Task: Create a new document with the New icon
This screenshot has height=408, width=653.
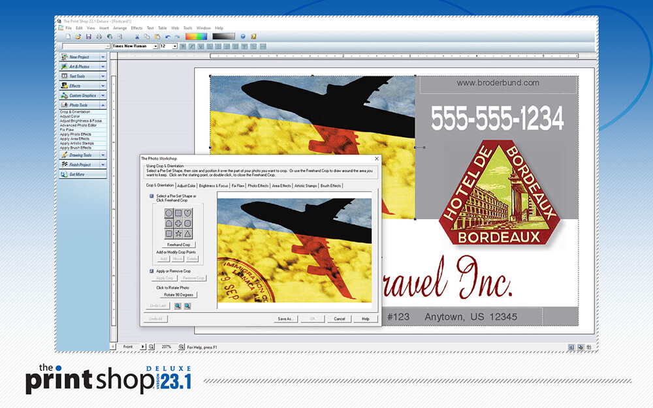Action: tap(68, 37)
